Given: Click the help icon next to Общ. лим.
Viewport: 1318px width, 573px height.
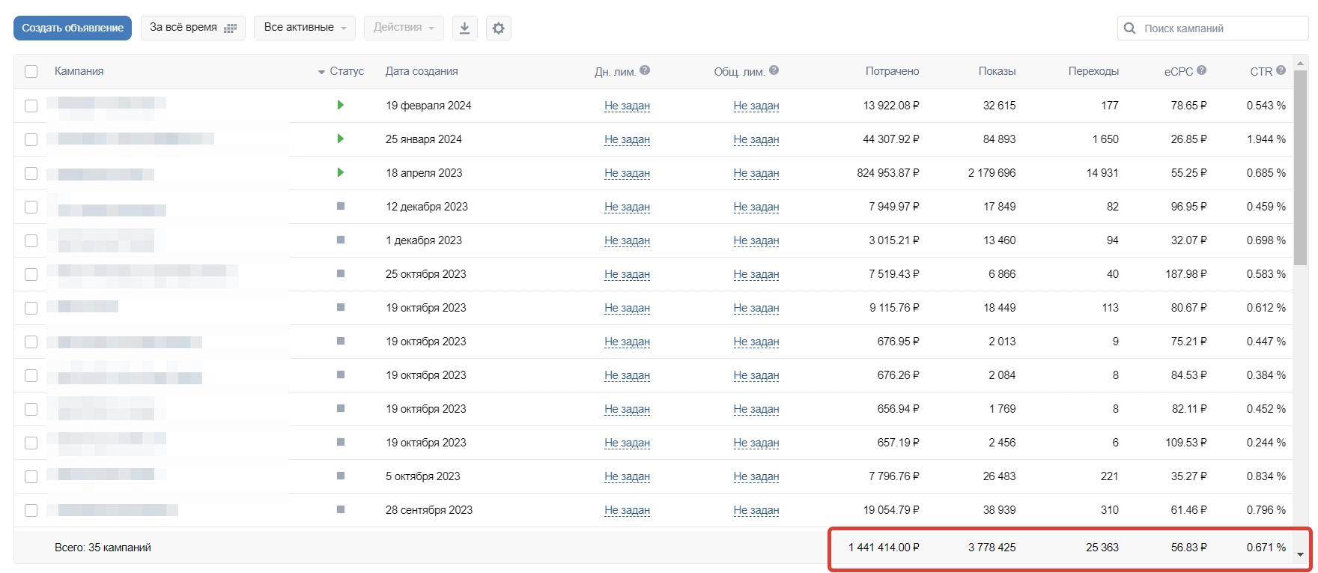Looking at the screenshot, I should [x=774, y=70].
